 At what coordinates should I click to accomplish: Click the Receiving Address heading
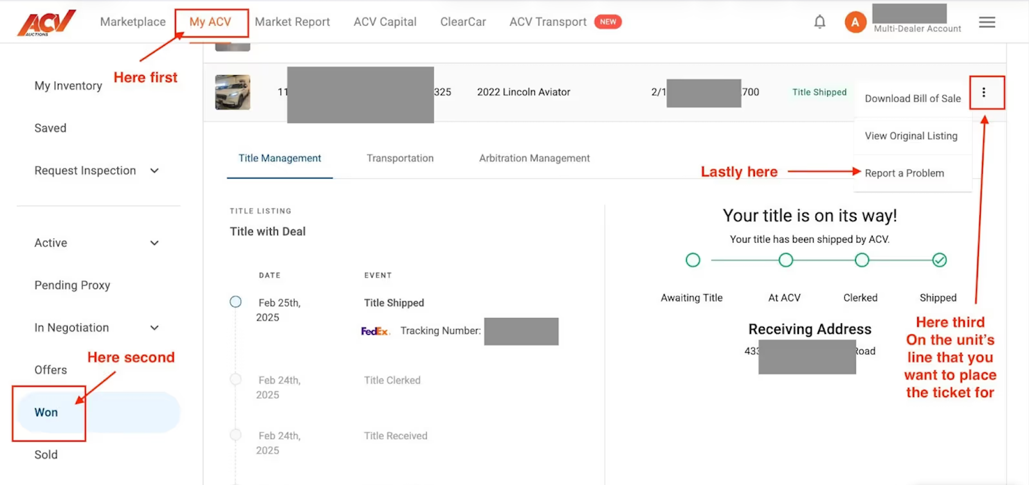[x=810, y=329]
